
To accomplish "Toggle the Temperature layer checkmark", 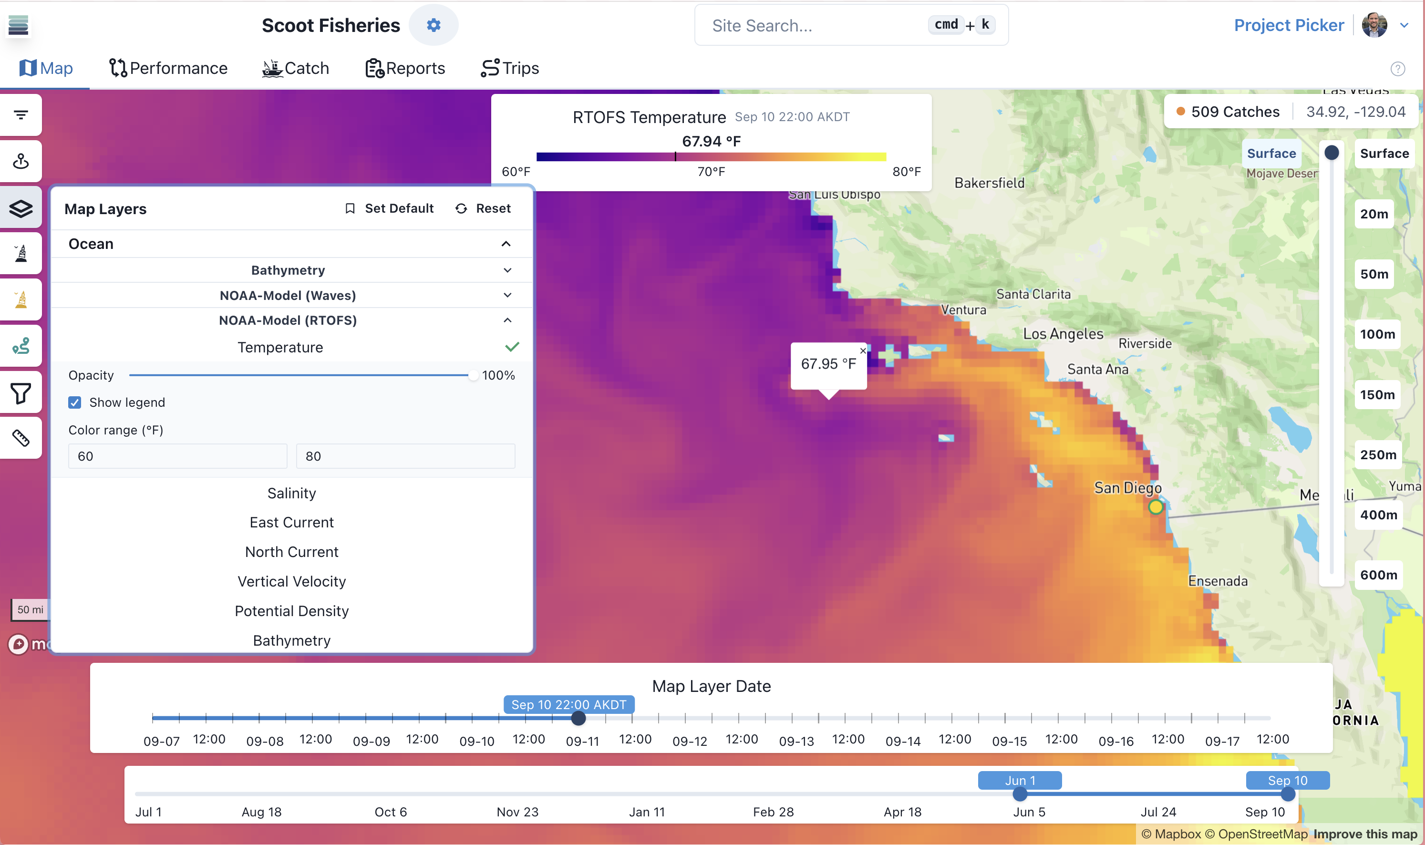I will click(512, 347).
